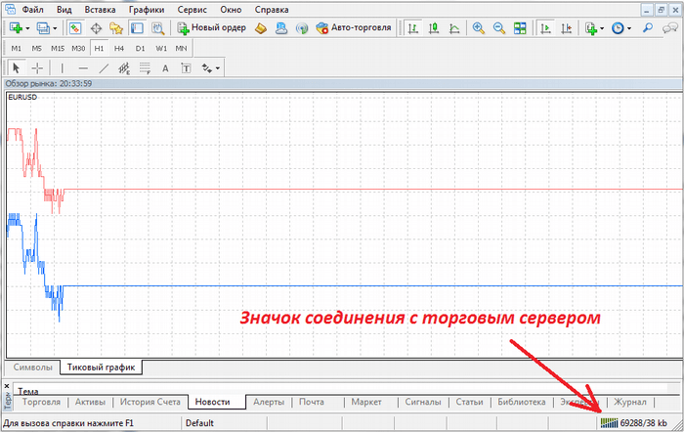Switch chart to Japanese candlesticks

[x=432, y=28]
